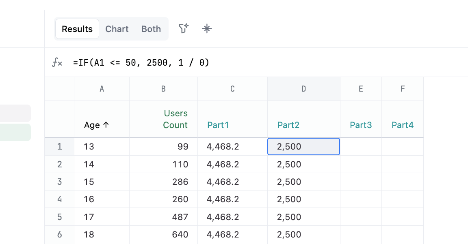Select the Part1 header cell
Viewport: 468px width, 244px height.
(x=218, y=125)
